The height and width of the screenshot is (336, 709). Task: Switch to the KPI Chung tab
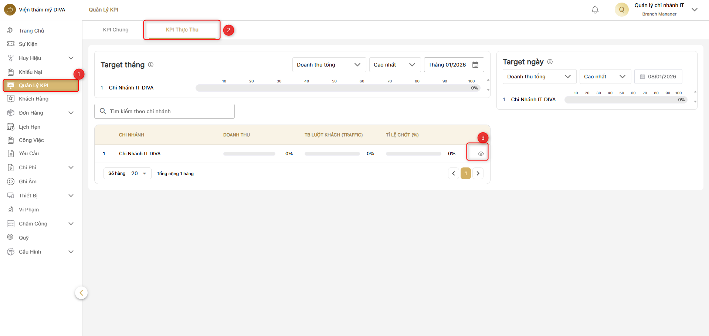point(116,30)
